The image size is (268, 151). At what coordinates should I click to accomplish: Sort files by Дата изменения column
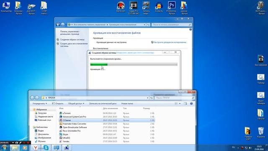(110, 108)
